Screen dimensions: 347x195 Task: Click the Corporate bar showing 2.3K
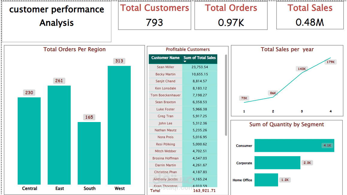coord(277,163)
